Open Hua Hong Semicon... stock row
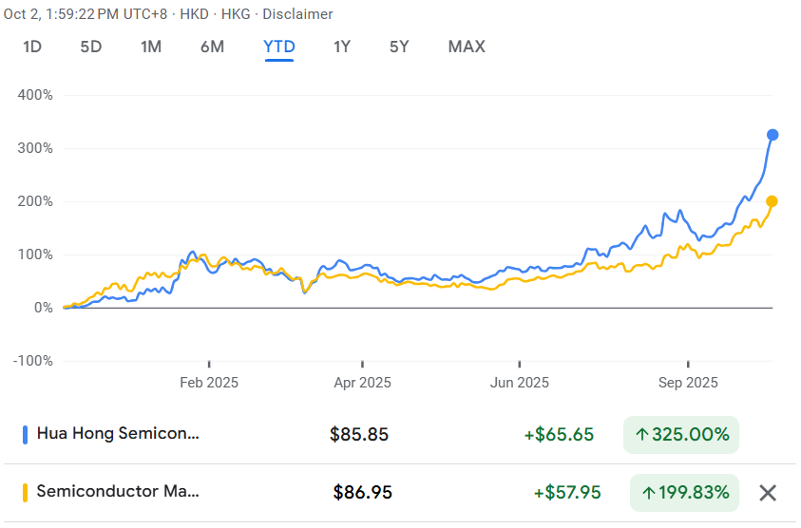Viewport: 801px width, 528px height. point(119,435)
